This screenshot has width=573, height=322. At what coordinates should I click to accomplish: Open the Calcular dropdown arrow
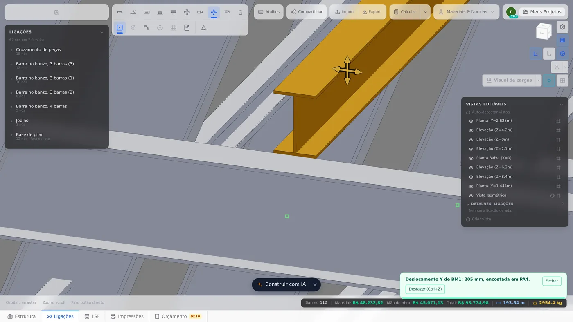[425, 12]
